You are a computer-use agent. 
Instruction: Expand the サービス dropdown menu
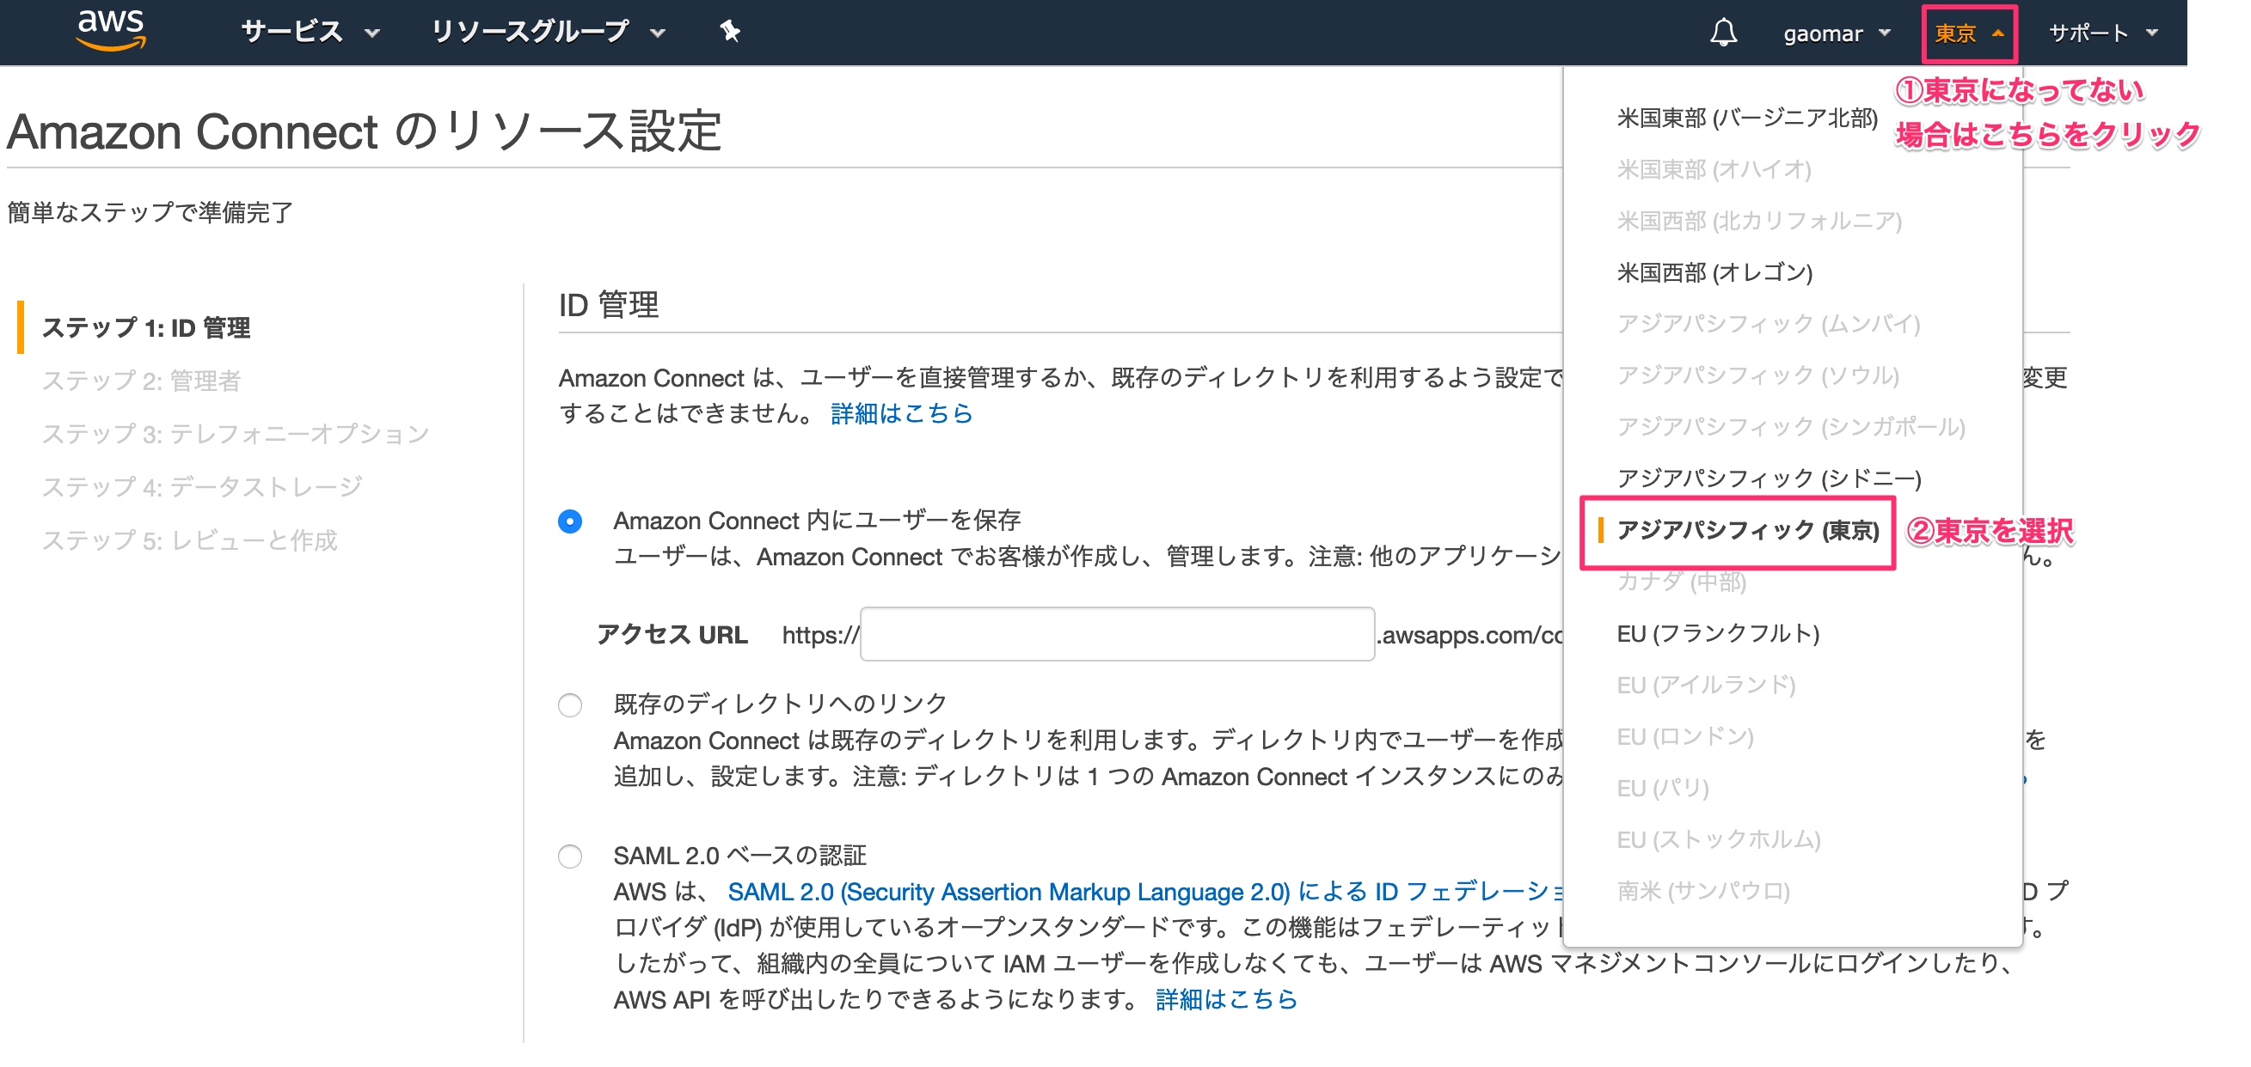pyautogui.click(x=309, y=33)
